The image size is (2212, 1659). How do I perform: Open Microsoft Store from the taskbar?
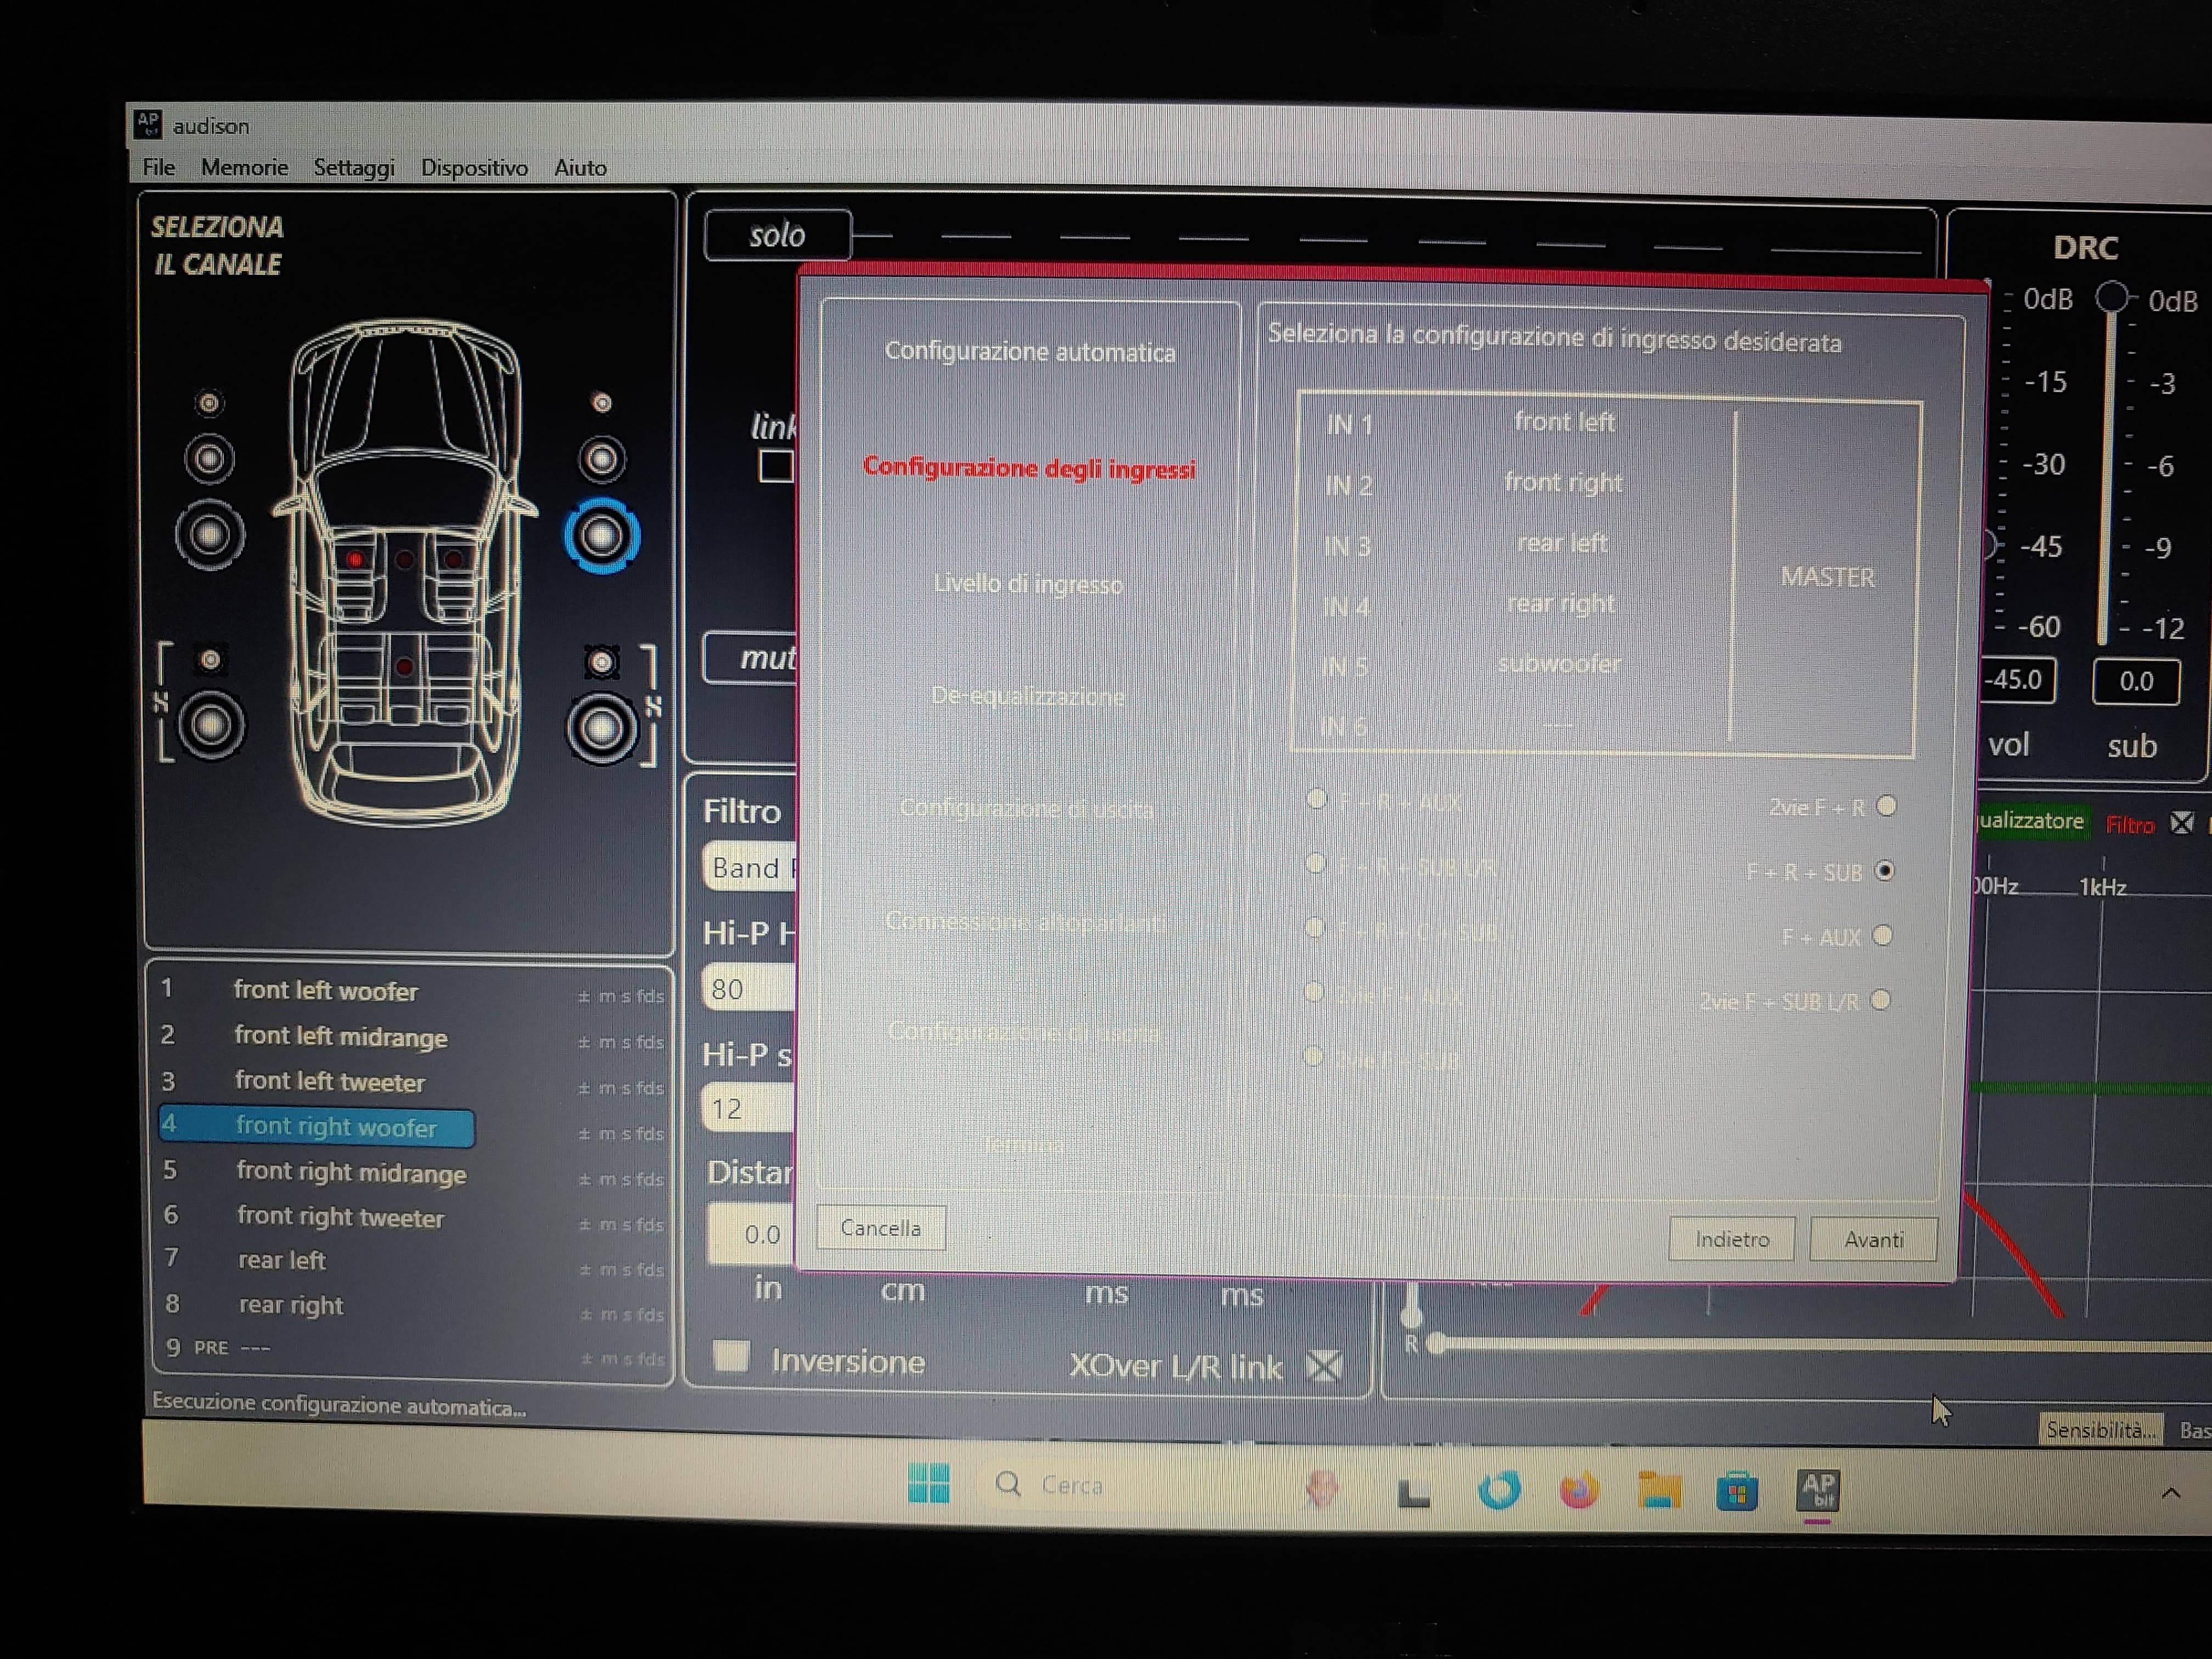tap(1737, 1492)
